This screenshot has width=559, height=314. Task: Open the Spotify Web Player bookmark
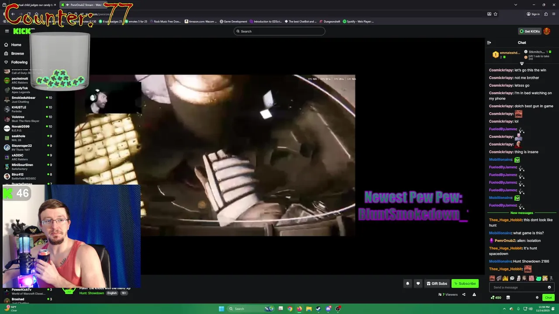[358, 21]
